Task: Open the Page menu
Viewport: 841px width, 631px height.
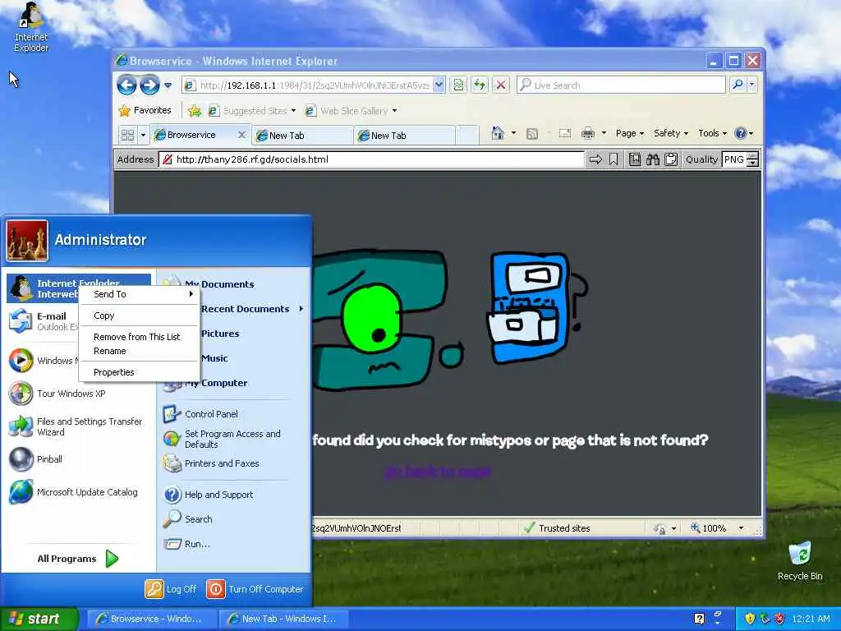Action: pyautogui.click(x=630, y=133)
